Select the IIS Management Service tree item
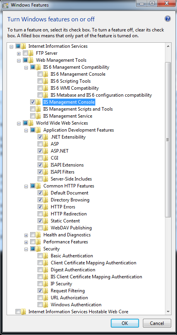 pyautogui.click(x=68, y=116)
